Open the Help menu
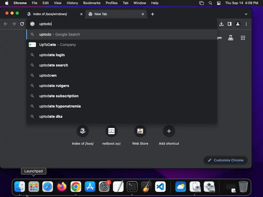 pyautogui.click(x=155, y=3)
